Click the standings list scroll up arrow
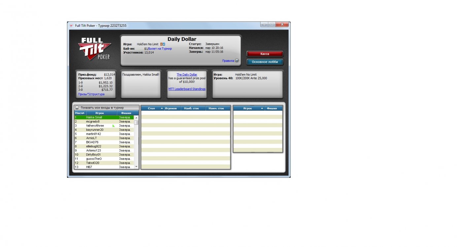The width and height of the screenshot is (462, 247). [136, 117]
